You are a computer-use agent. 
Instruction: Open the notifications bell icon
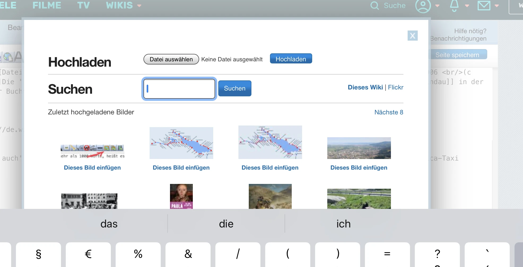[454, 6]
